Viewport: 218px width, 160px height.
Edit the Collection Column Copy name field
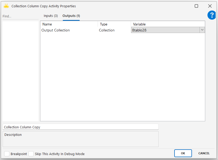(80, 127)
